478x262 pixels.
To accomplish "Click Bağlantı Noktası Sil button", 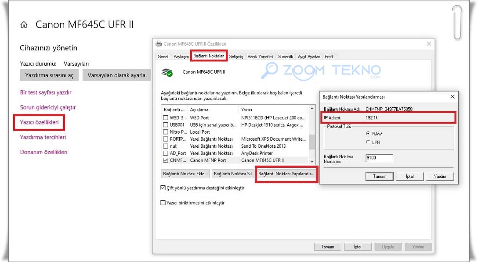I will coord(232,173).
